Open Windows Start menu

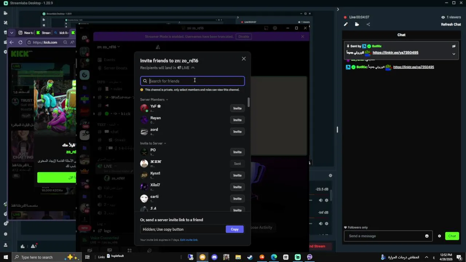(x=5, y=257)
